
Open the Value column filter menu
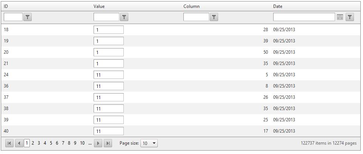124,17
